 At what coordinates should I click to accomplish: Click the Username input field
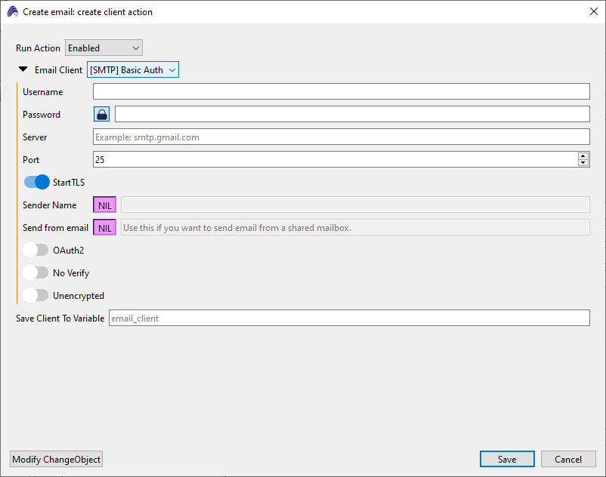[341, 92]
